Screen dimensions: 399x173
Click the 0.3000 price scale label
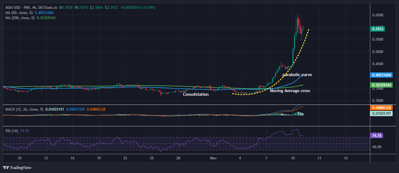377,101
